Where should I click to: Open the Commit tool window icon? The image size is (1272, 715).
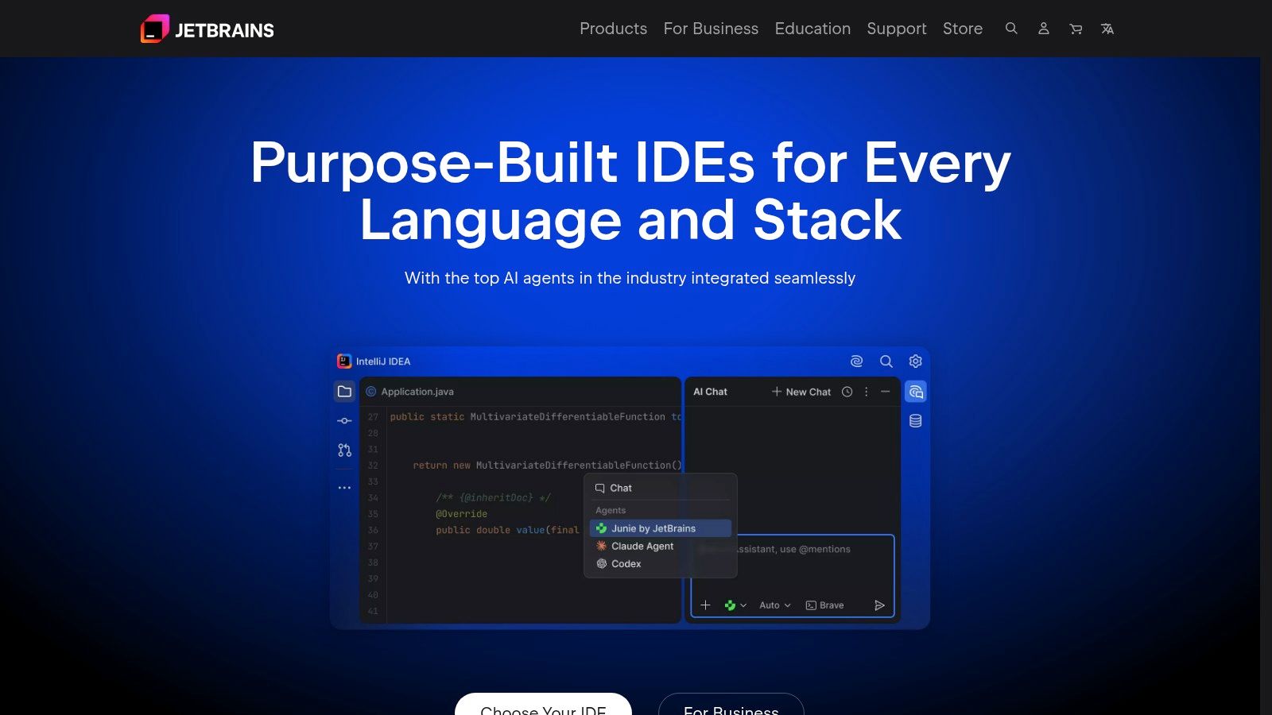pos(343,421)
